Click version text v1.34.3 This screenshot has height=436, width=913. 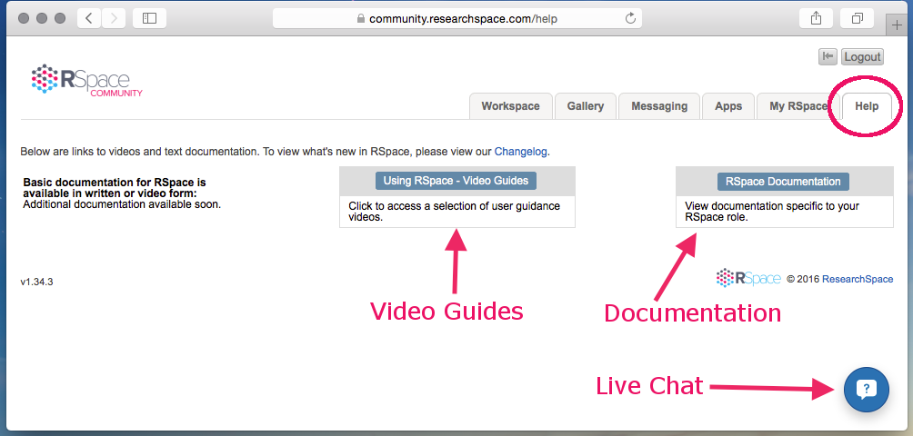pyautogui.click(x=36, y=282)
